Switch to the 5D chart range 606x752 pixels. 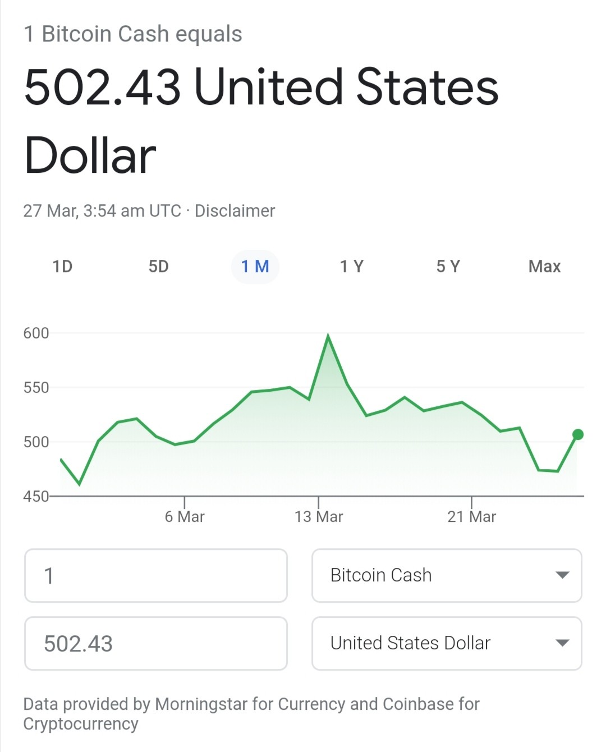[158, 267]
